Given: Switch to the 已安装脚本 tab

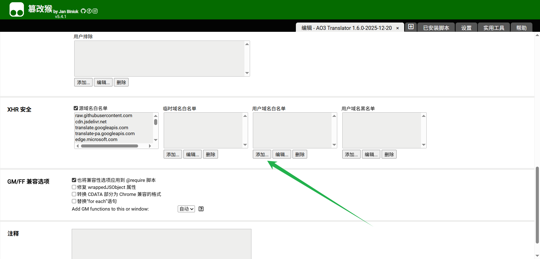Looking at the screenshot, I should point(436,28).
